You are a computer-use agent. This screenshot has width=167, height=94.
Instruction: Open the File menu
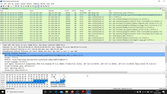(2, 4)
